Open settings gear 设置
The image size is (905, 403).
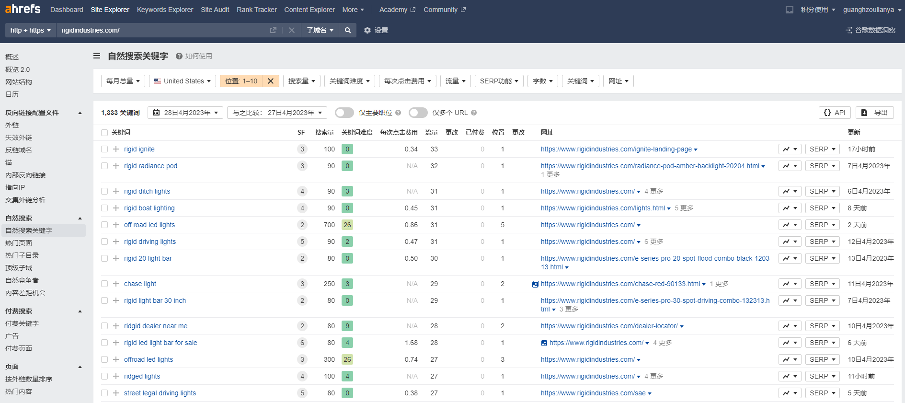tap(376, 30)
